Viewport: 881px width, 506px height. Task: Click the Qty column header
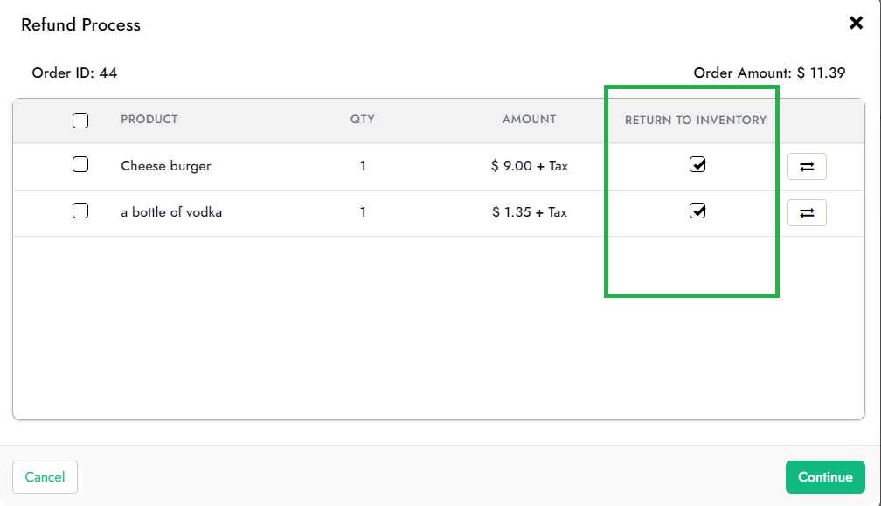pyautogui.click(x=362, y=120)
